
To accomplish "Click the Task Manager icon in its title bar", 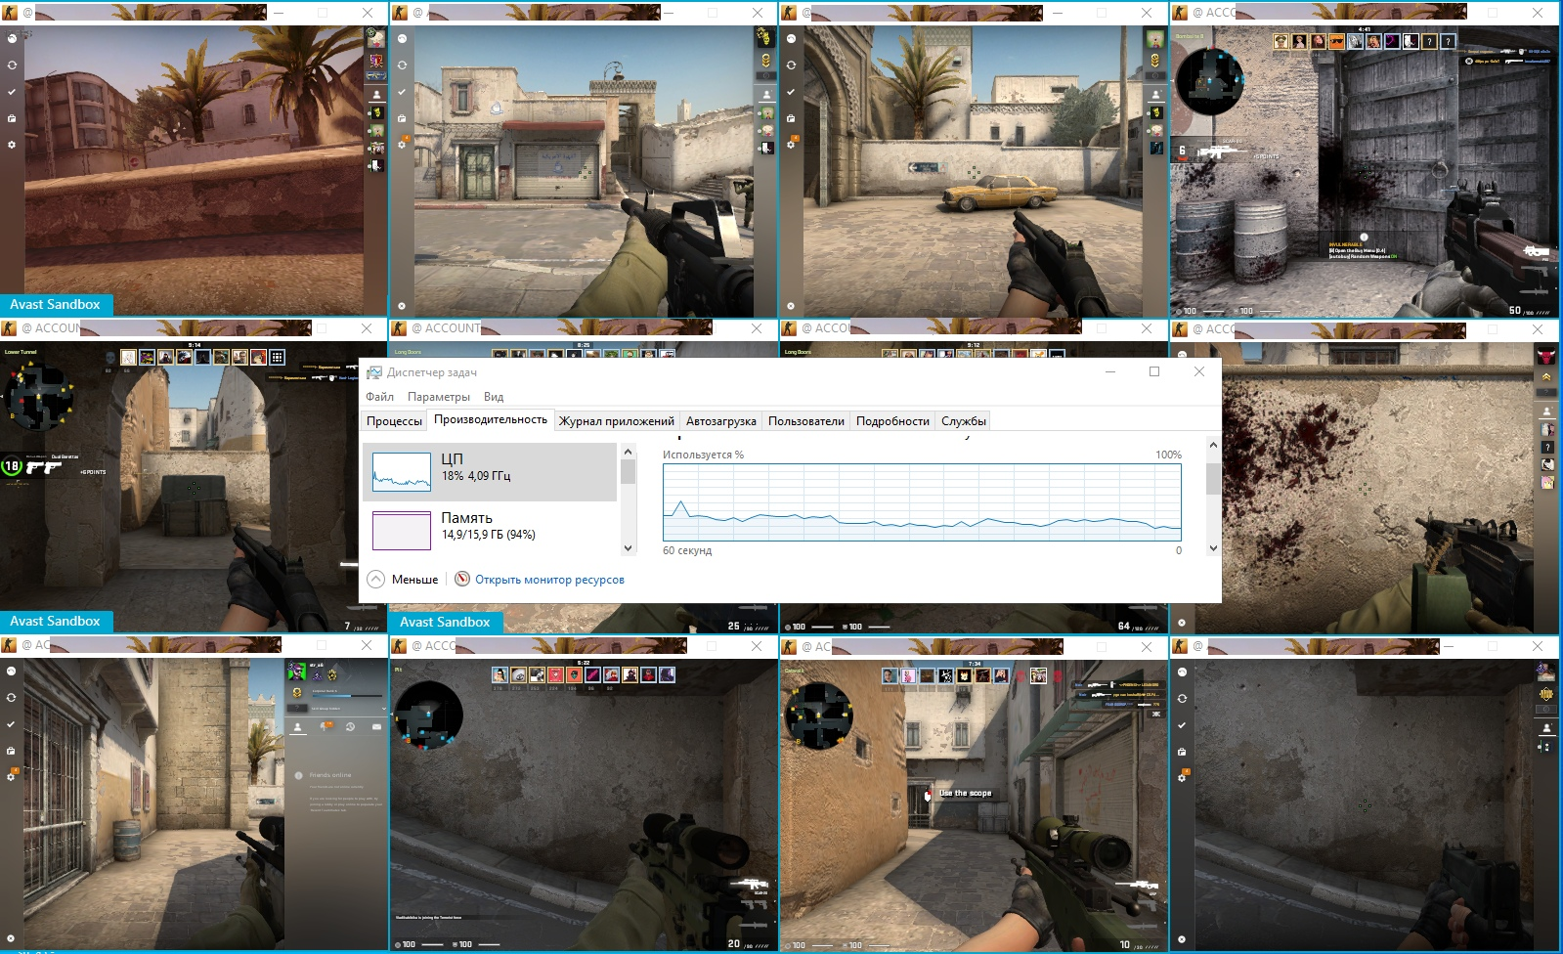I will (374, 372).
